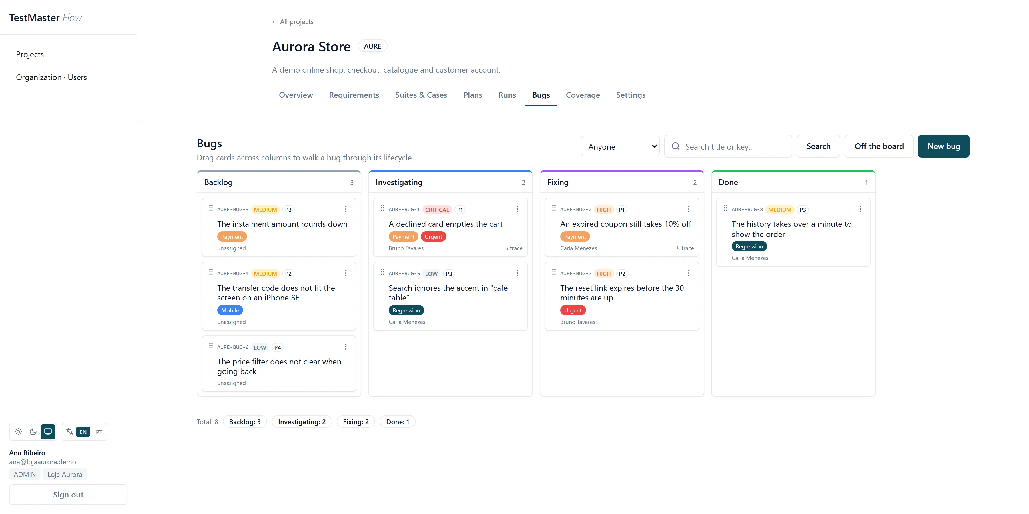
Task: Open the Overview tab
Action: pyautogui.click(x=296, y=95)
